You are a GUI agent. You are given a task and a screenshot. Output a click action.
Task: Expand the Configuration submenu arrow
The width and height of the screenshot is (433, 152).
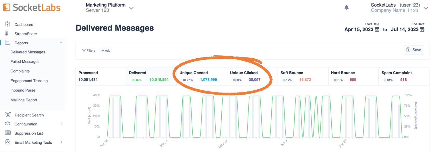click(61, 124)
